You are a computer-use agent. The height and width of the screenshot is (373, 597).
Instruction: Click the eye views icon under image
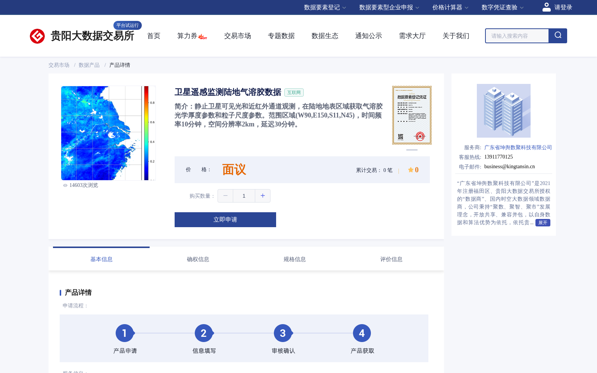pyautogui.click(x=65, y=185)
